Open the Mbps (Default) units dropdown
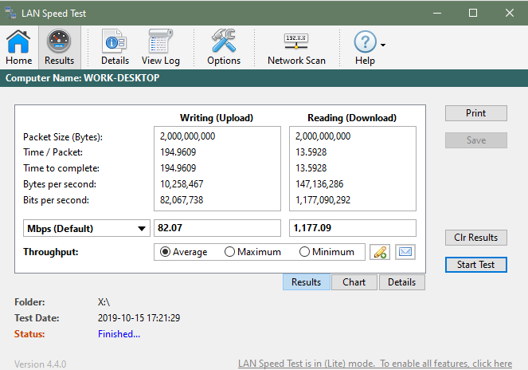This screenshot has height=370, width=528. 87,228
